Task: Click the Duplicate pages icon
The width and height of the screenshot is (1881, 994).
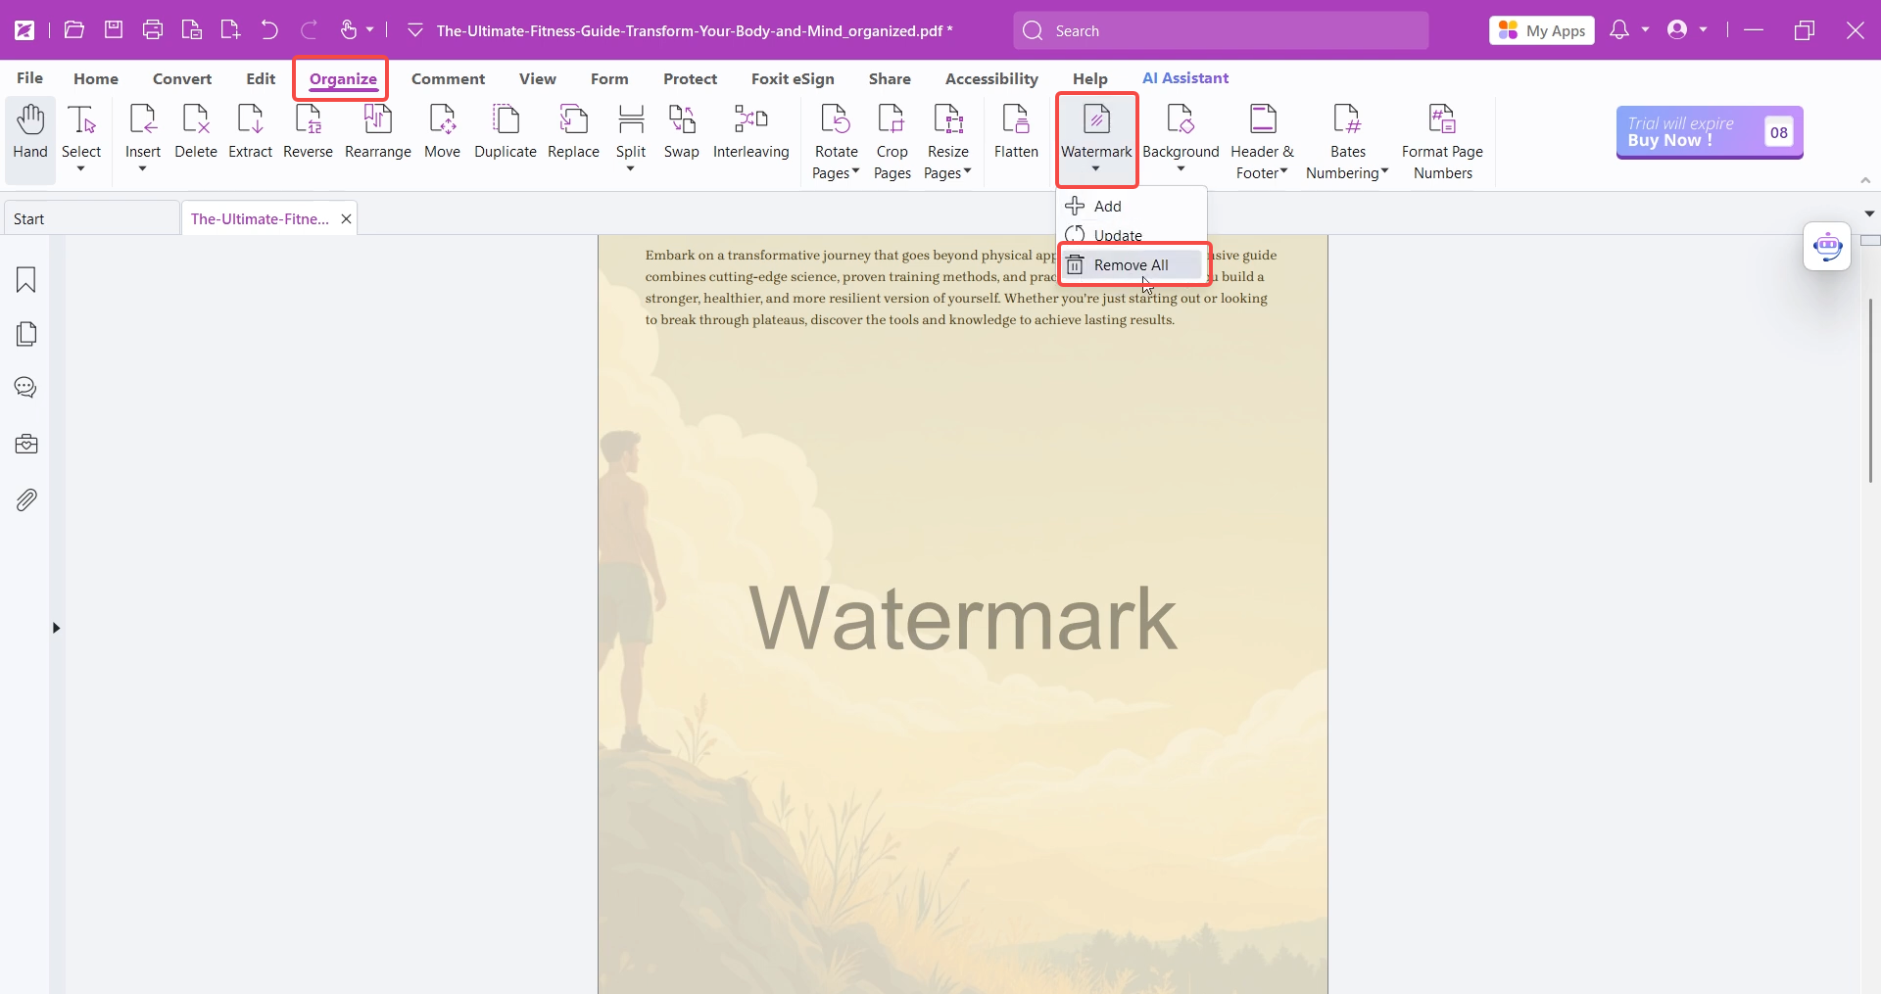Action: point(506,120)
